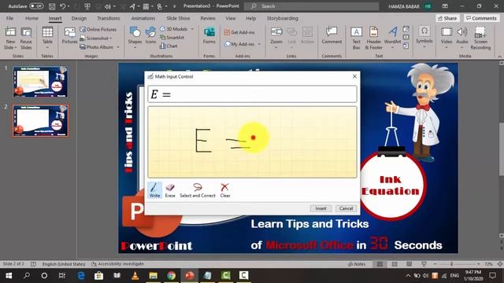Undo the last action

click(x=63, y=6)
